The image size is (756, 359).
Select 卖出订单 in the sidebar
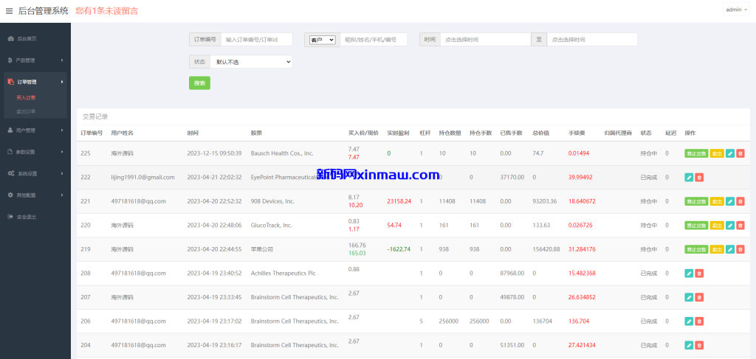[x=26, y=111]
